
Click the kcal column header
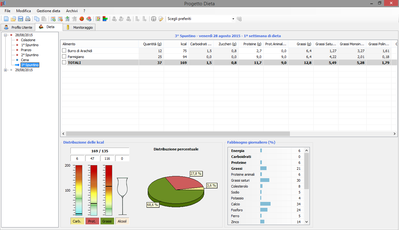point(176,44)
